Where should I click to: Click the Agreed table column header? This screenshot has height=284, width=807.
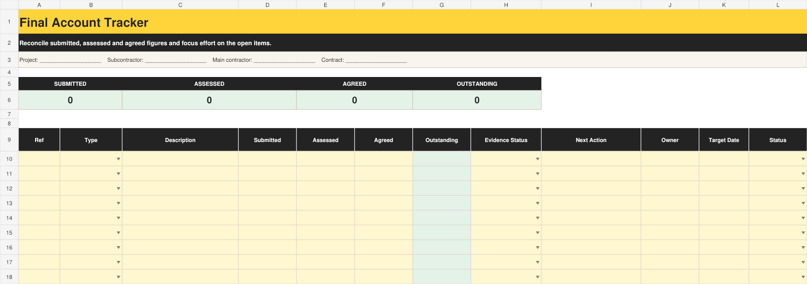[384, 140]
